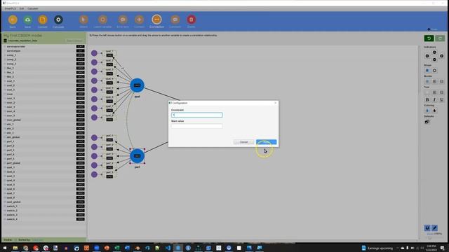Select the attr_1 indicator in the list
The image size is (449, 252).
point(44,125)
